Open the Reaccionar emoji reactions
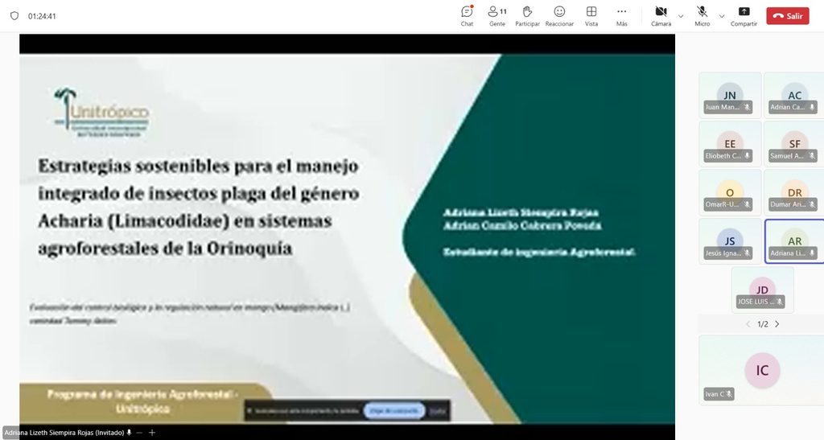This screenshot has height=440, width=824. [559, 16]
